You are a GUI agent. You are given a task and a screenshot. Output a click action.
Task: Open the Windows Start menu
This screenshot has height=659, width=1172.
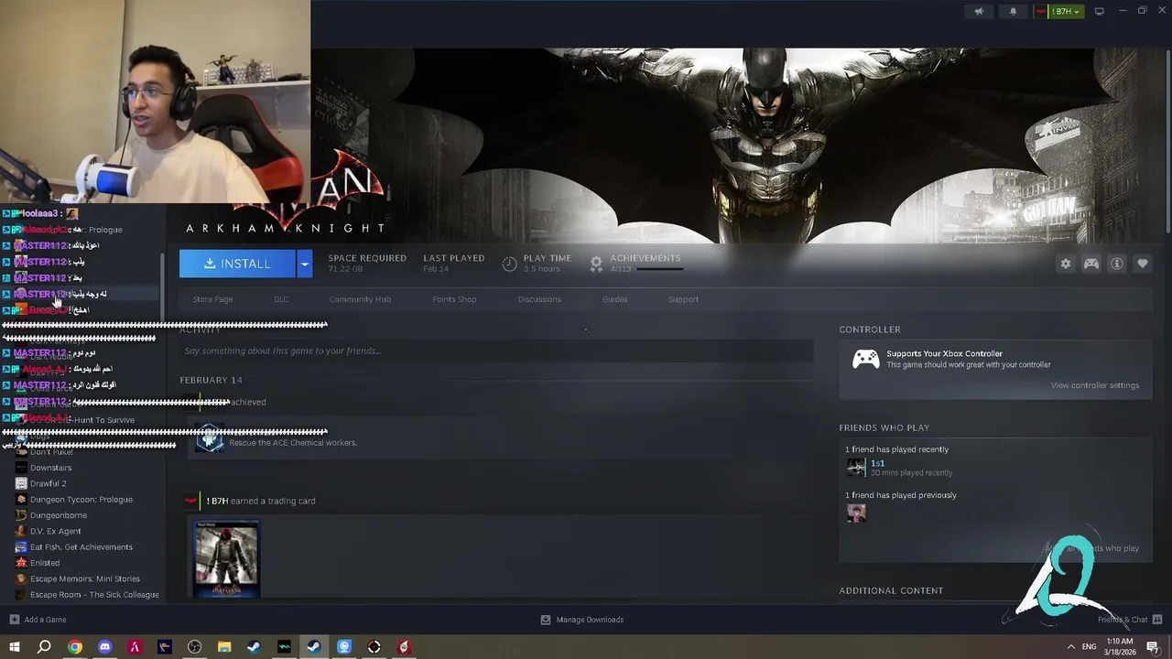point(14,647)
